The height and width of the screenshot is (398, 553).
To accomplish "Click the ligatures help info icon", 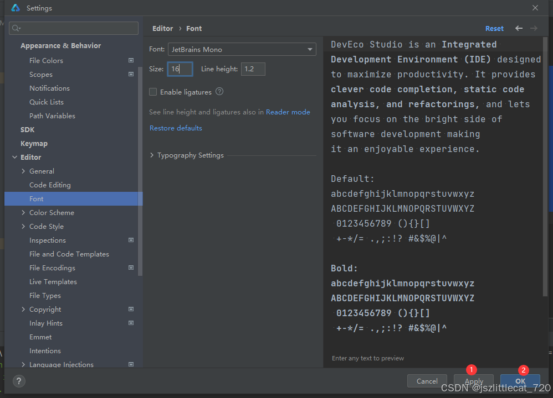I will [x=219, y=92].
